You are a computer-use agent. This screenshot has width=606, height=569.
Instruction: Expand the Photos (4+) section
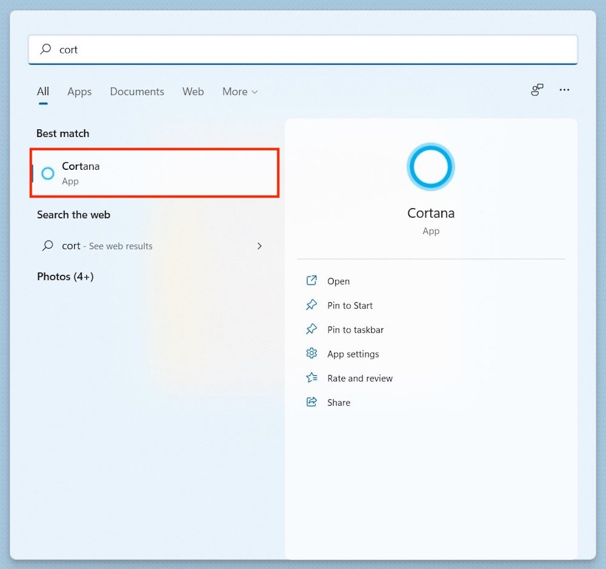pyautogui.click(x=65, y=276)
